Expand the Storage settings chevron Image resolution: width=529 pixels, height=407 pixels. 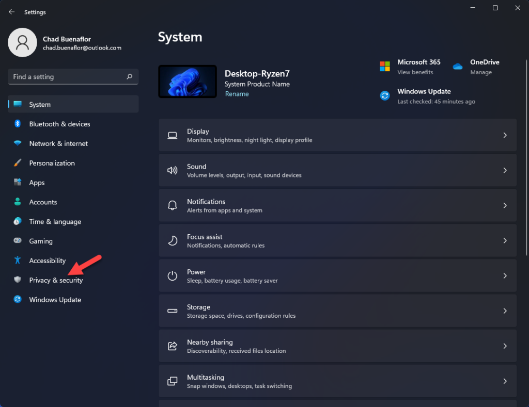click(x=505, y=311)
